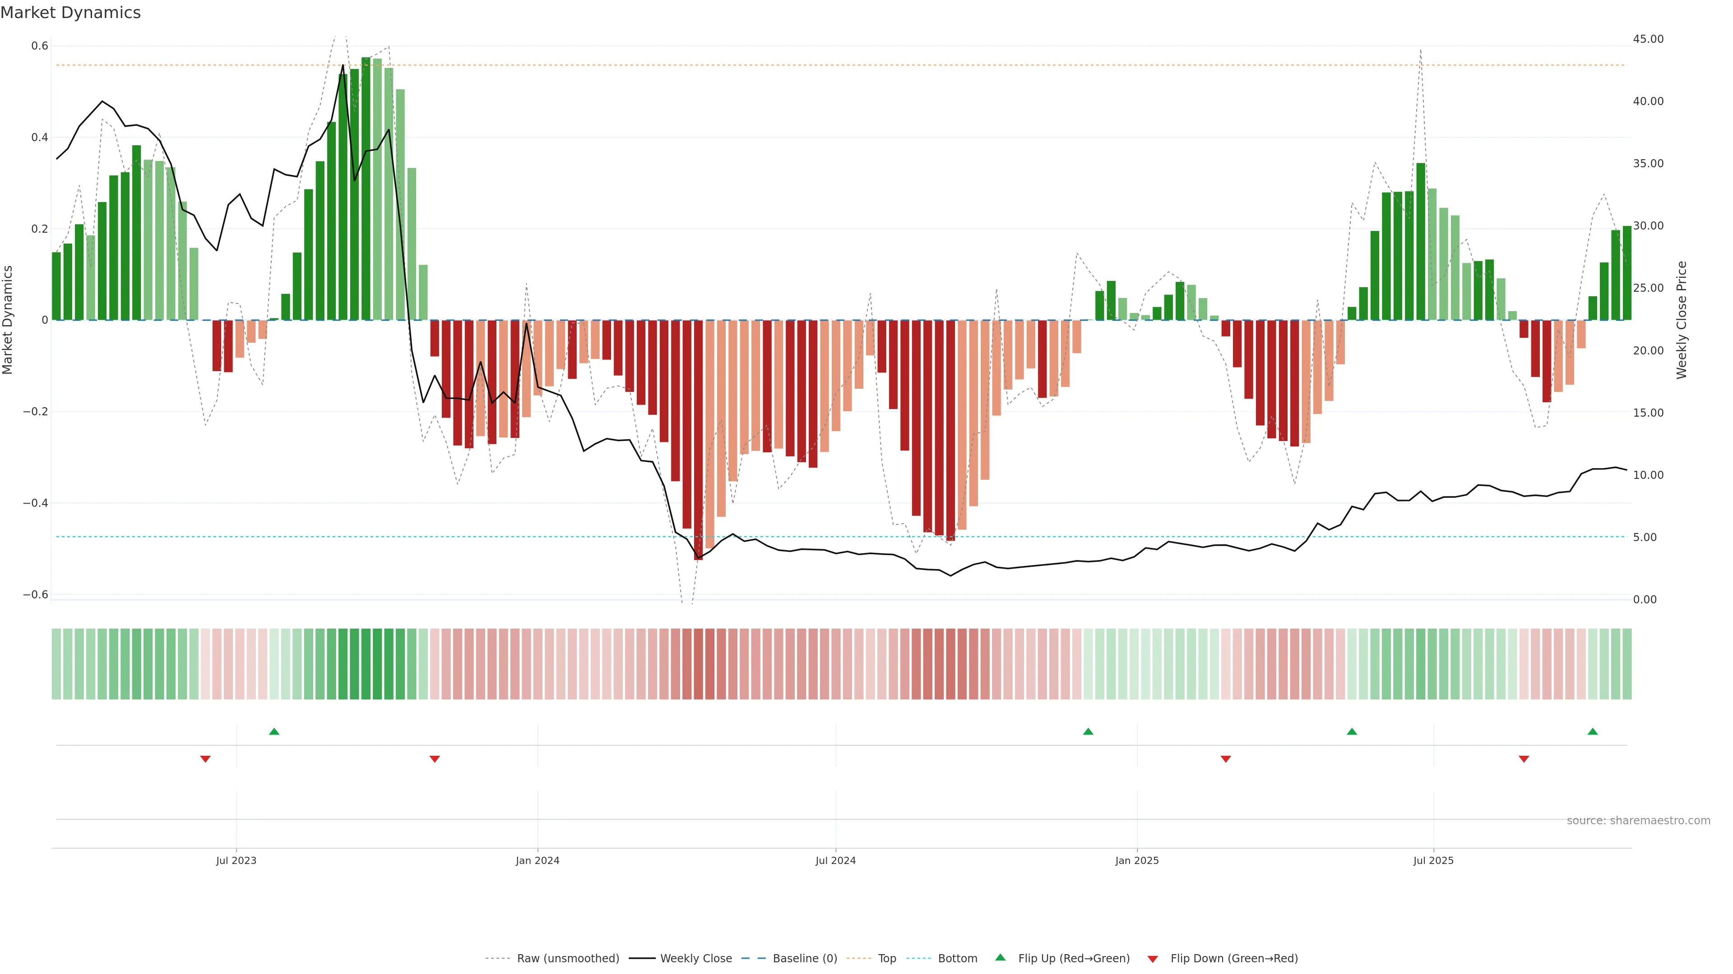
Task: Click the first green flip-up marker after Jul 2023
Action: coord(274,731)
